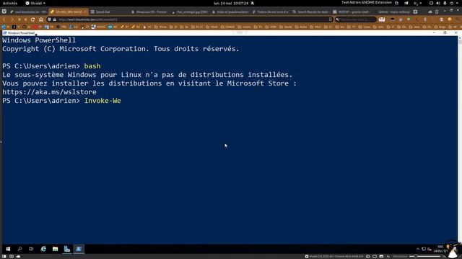The image size is (462, 259).
Task: Launch Internet Explorer from the taskbar
Action: pyautogui.click(x=43, y=249)
